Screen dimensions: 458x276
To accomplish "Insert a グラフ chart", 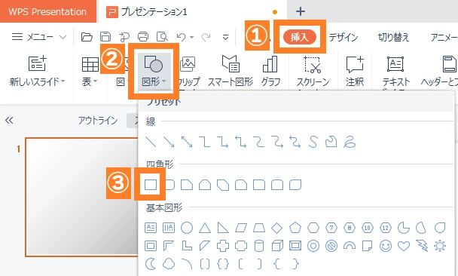I will [270, 72].
